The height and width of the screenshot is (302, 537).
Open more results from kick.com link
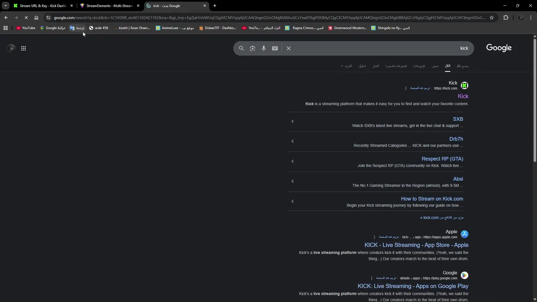442,218
